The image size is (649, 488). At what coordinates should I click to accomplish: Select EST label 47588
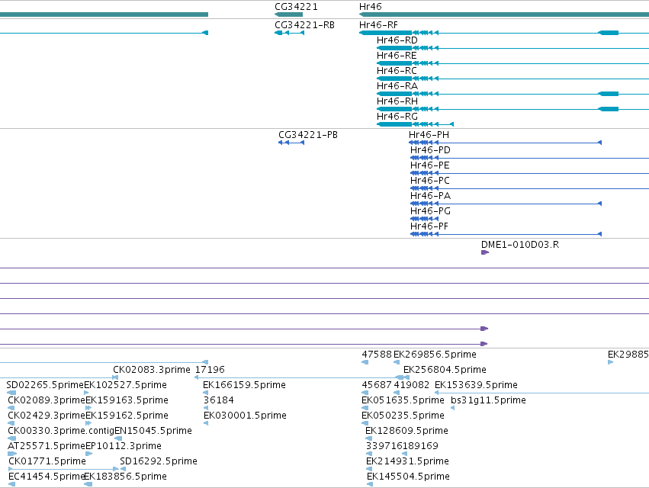(x=377, y=355)
